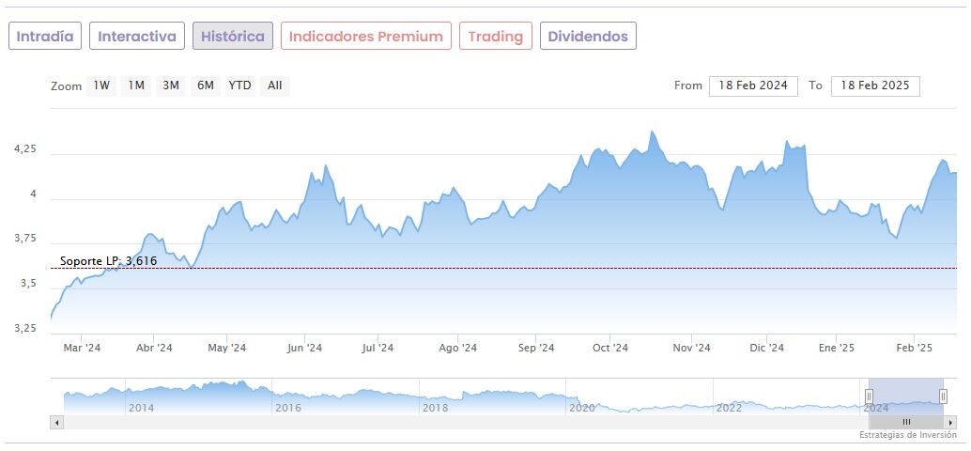971x451 pixels.
Task: Click the navigator left range handle
Action: pos(869,397)
